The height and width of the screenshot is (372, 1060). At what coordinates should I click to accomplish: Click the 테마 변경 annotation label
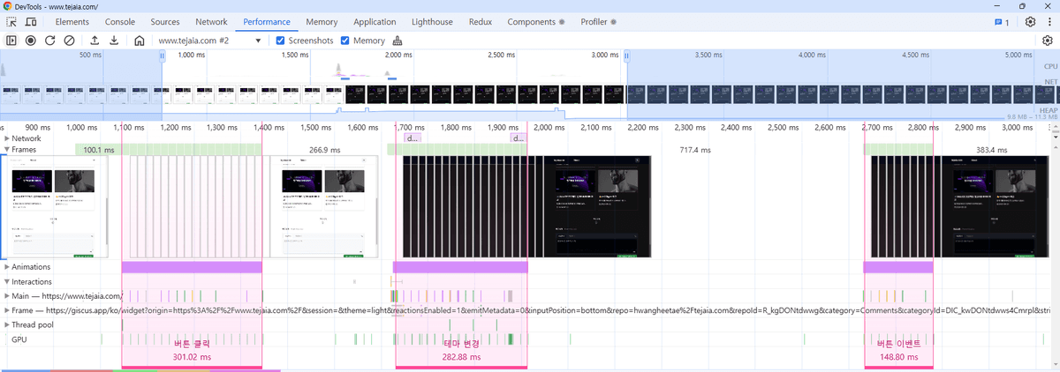[x=461, y=345]
